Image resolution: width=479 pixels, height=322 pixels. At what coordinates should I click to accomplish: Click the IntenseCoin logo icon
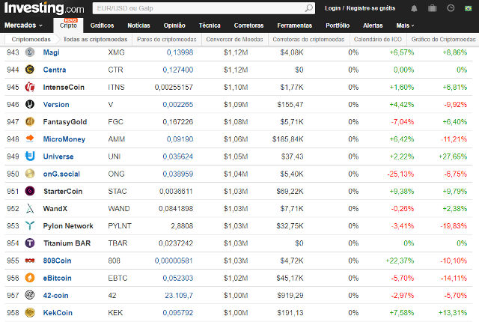click(30, 87)
